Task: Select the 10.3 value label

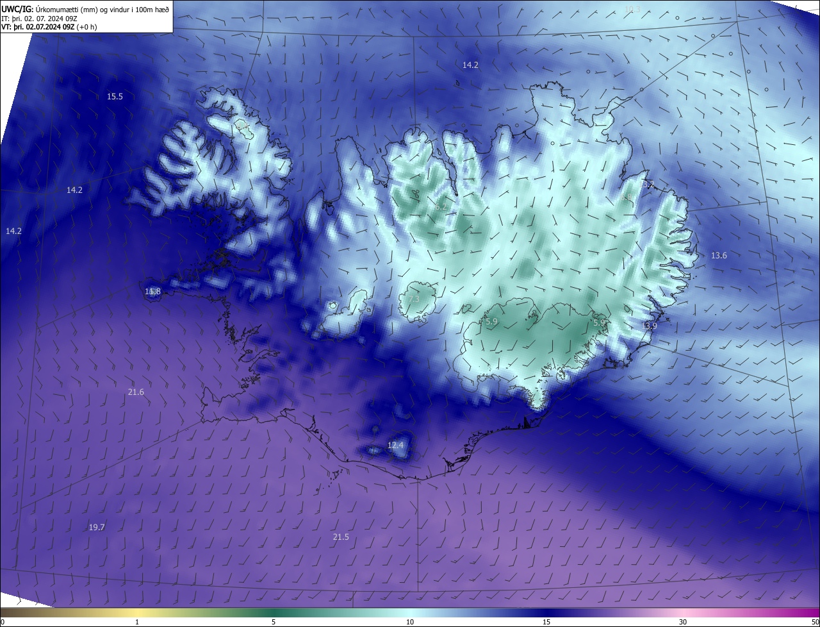Action: 632,9
